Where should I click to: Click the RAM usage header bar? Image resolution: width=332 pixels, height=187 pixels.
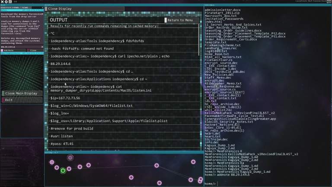tap(22, 8)
